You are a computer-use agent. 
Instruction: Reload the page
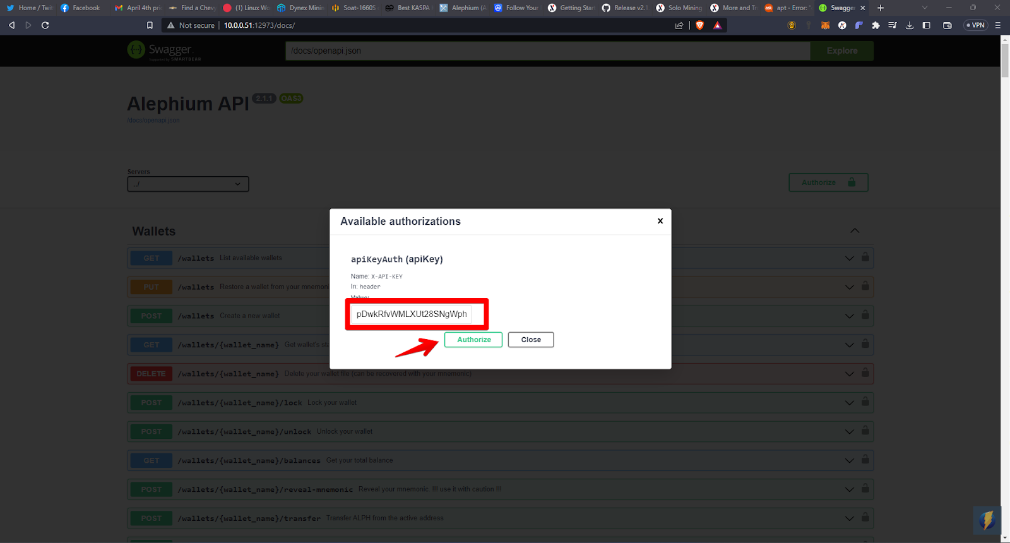click(x=45, y=25)
